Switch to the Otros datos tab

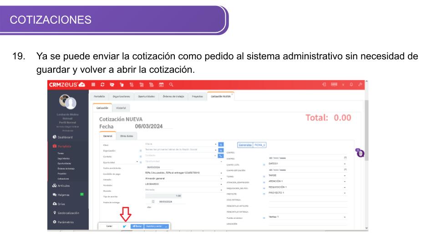tap(126, 136)
